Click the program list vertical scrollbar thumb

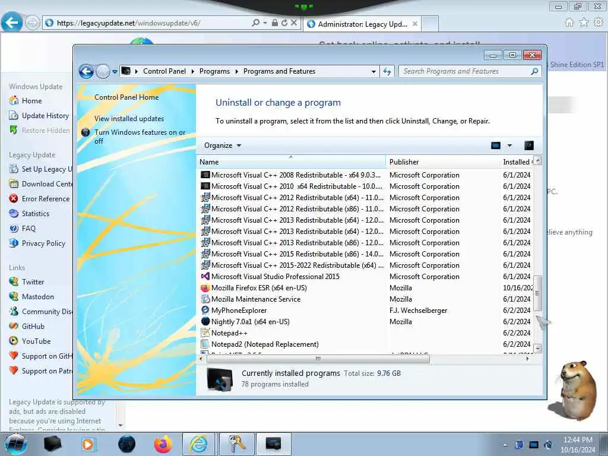pyautogui.click(x=537, y=293)
